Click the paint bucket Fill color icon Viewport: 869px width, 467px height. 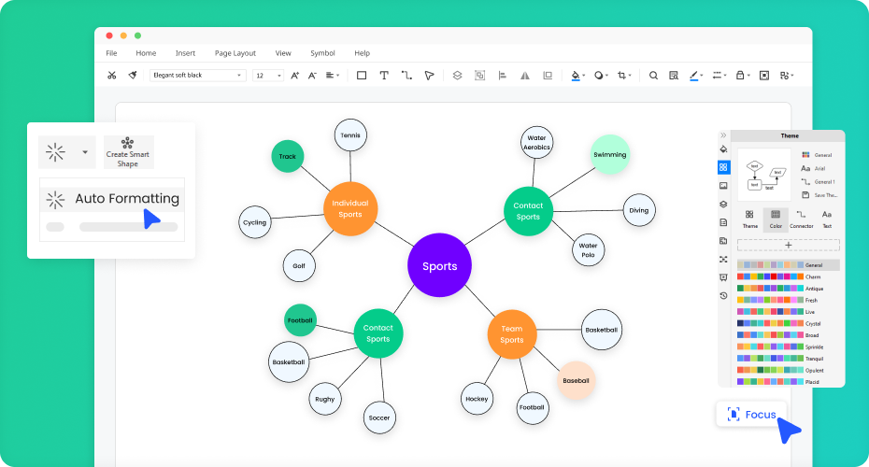[x=576, y=76]
